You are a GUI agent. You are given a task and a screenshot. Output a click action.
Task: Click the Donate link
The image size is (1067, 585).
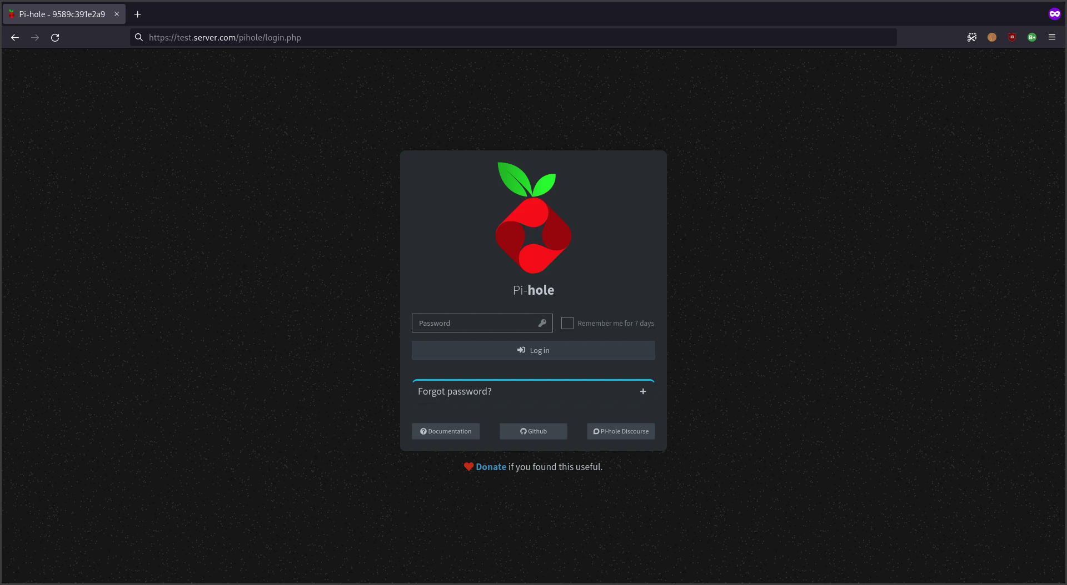click(491, 467)
